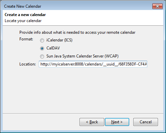Click the "Format:" label
This screenshot has width=166, height=133.
point(26,39)
